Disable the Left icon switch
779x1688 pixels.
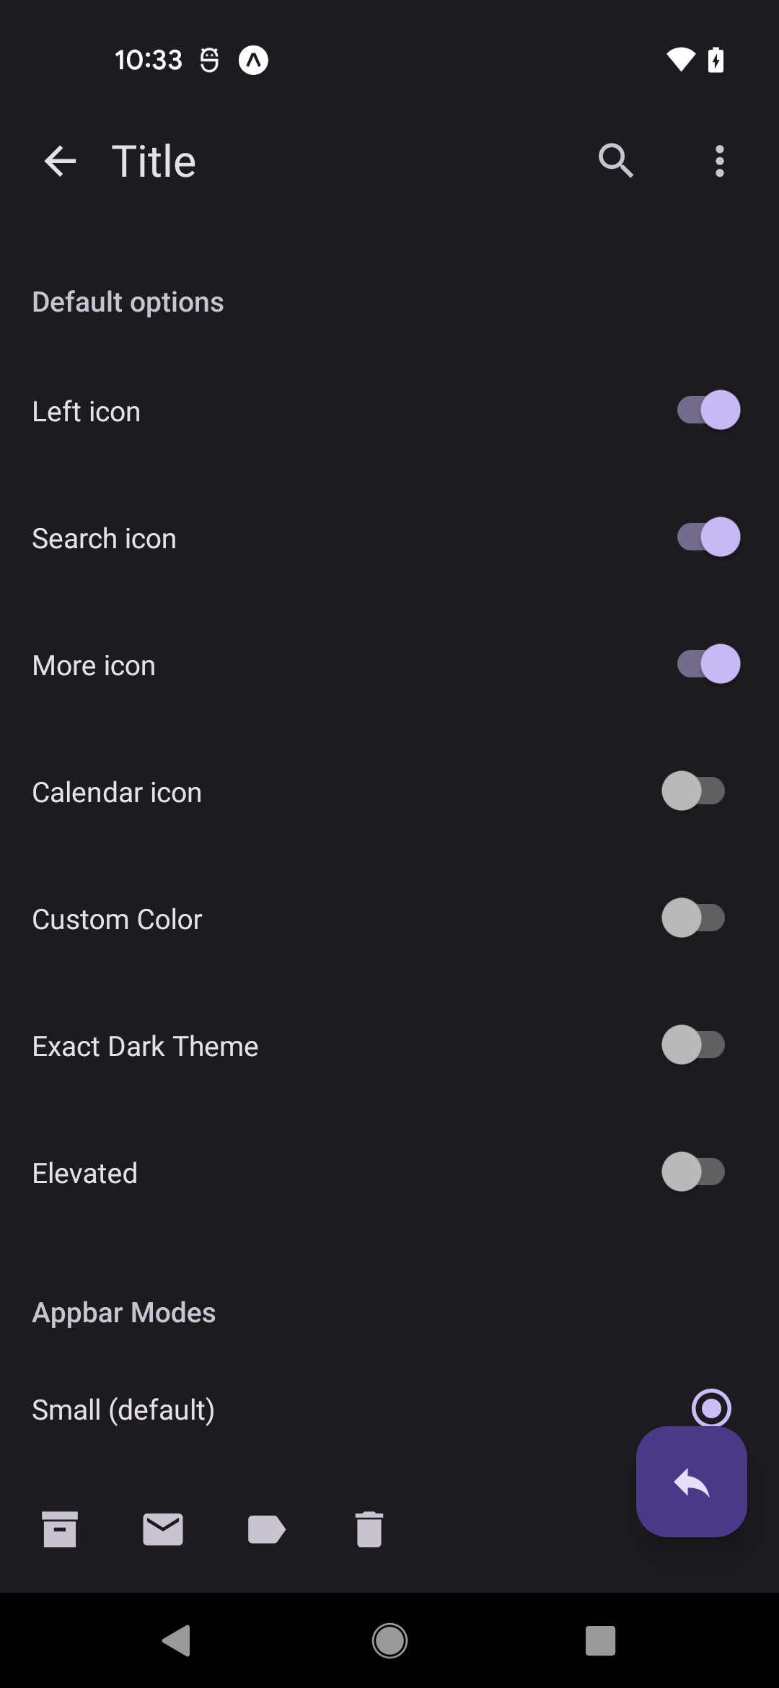click(x=708, y=410)
